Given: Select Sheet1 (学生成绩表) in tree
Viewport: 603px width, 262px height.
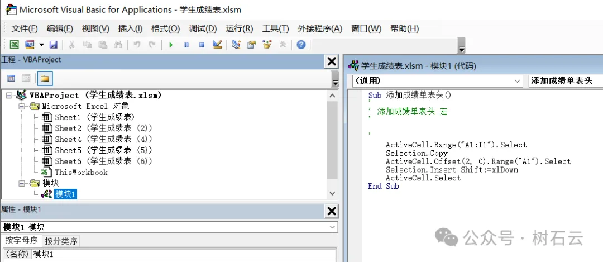Looking at the screenshot, I should [94, 117].
